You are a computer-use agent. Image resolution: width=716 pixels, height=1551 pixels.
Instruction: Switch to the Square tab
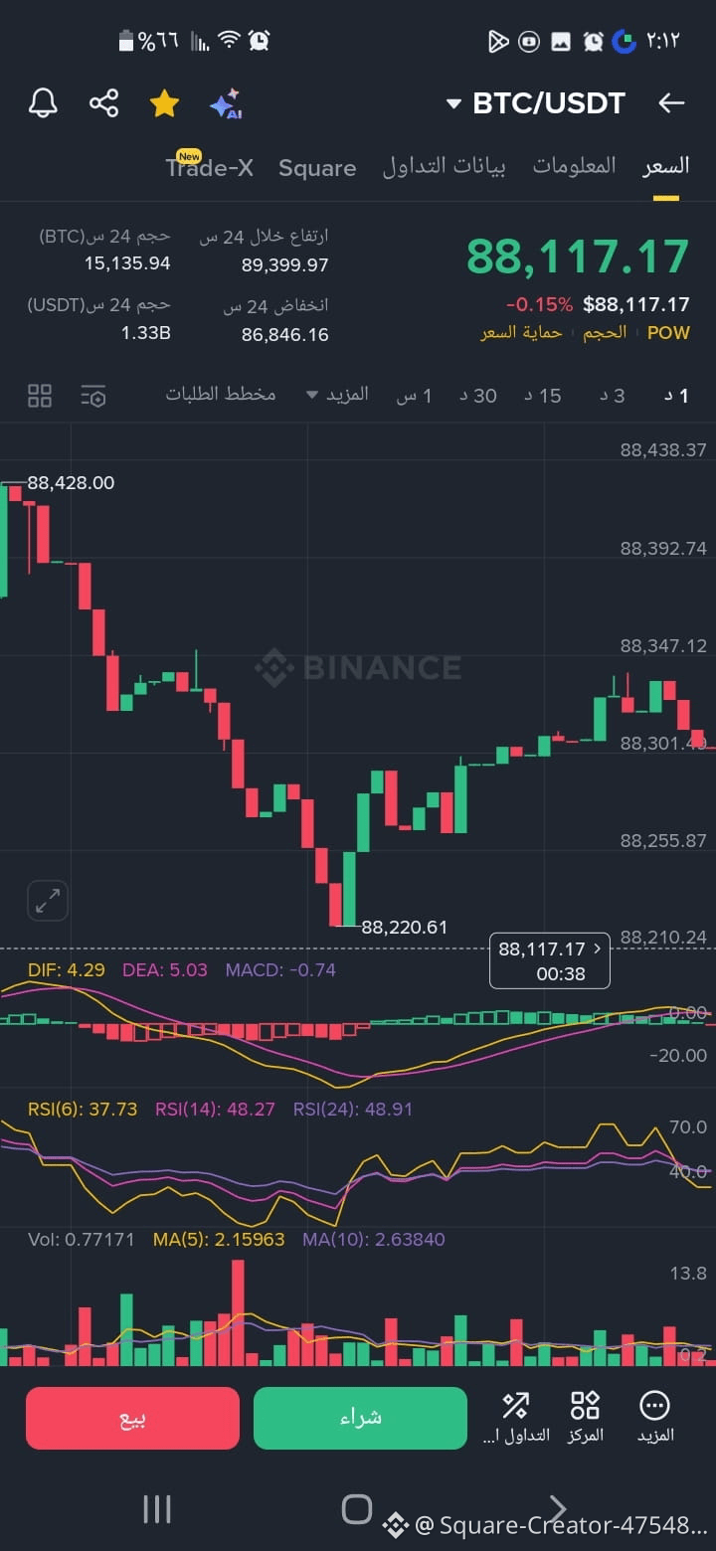pos(317,168)
